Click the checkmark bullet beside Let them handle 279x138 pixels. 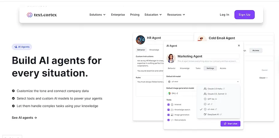click(x=13, y=106)
